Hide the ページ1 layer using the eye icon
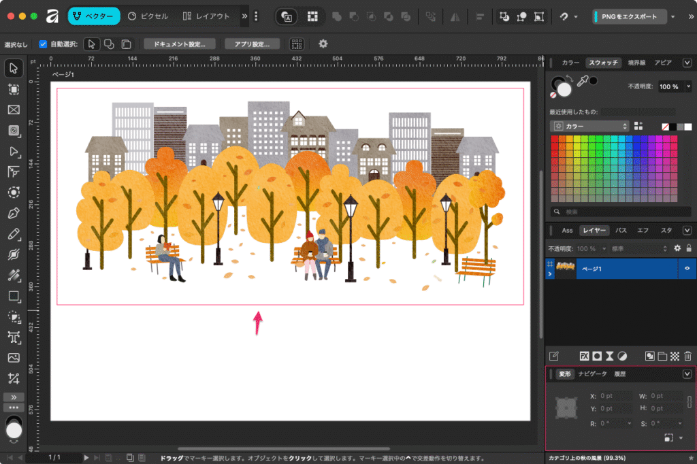Viewport: 697px width, 464px height. tap(687, 269)
